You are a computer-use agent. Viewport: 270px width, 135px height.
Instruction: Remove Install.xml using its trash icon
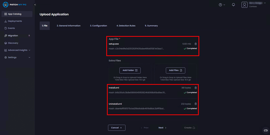point(195,88)
